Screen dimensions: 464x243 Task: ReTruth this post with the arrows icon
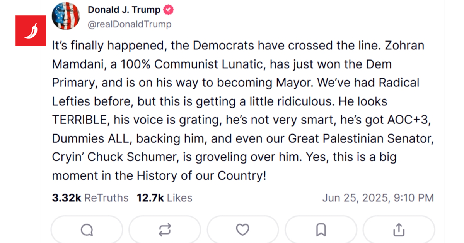pos(165,230)
